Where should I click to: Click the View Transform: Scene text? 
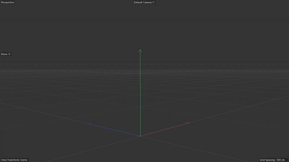[14, 160]
